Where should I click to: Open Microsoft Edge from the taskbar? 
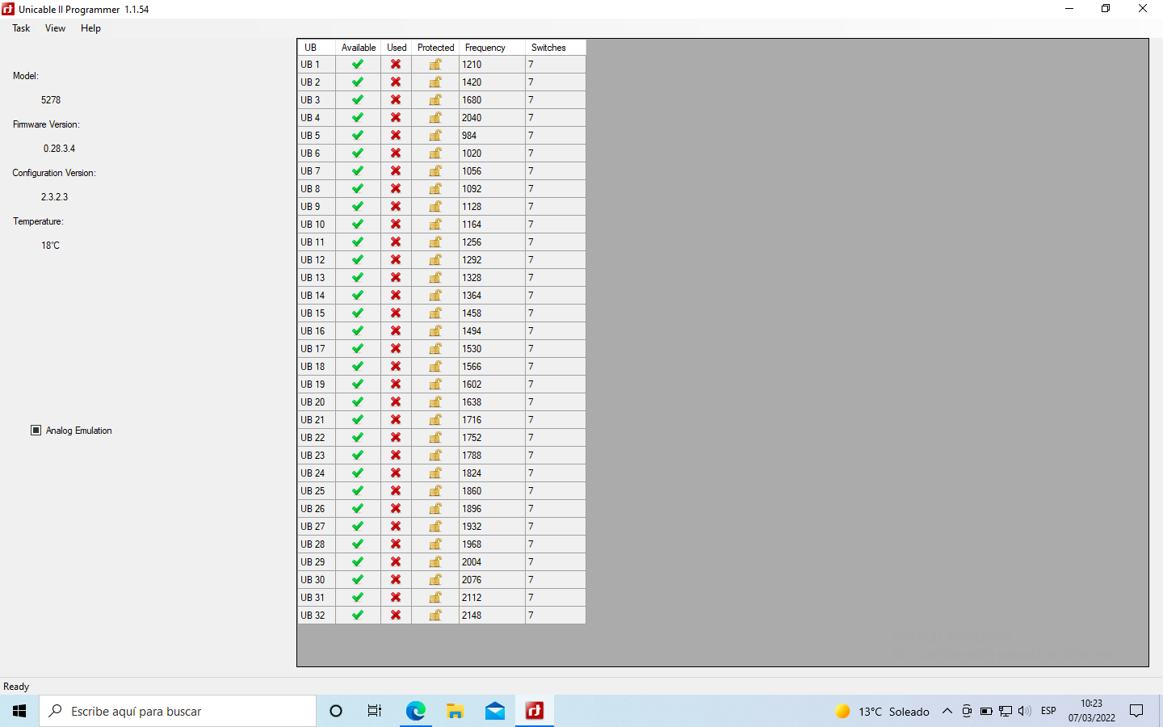click(x=416, y=711)
